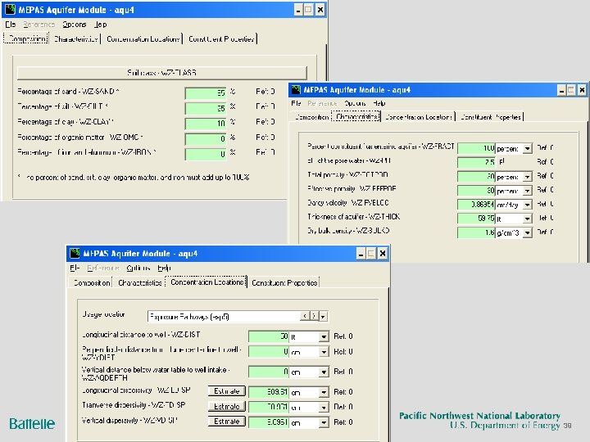Select Characteristics tab in bottom window
The width and height of the screenshot is (590, 442).
point(139,282)
